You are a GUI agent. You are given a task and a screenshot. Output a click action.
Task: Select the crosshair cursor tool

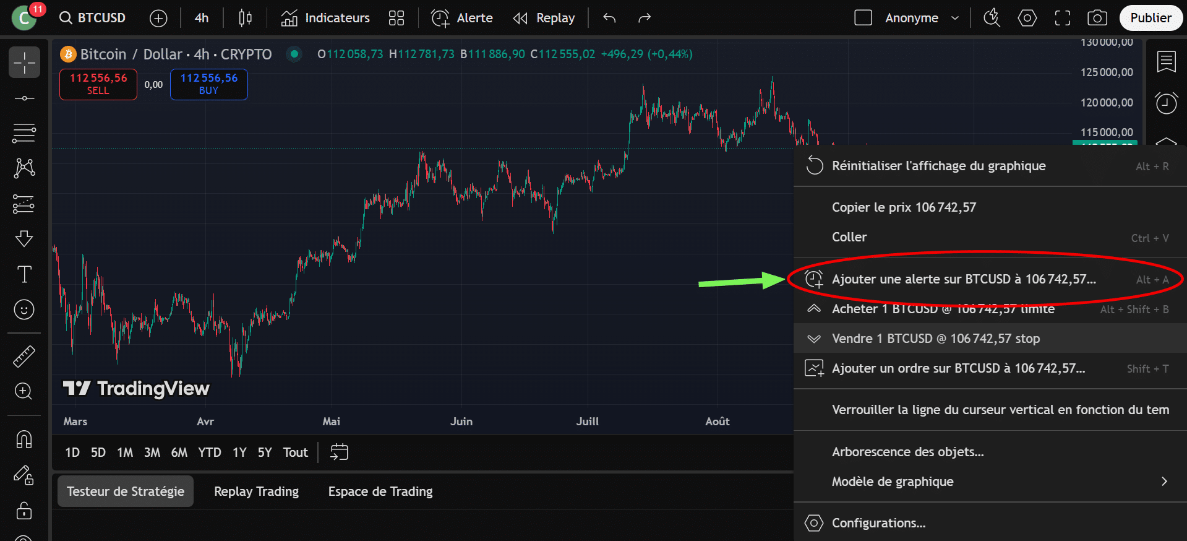pyautogui.click(x=24, y=63)
